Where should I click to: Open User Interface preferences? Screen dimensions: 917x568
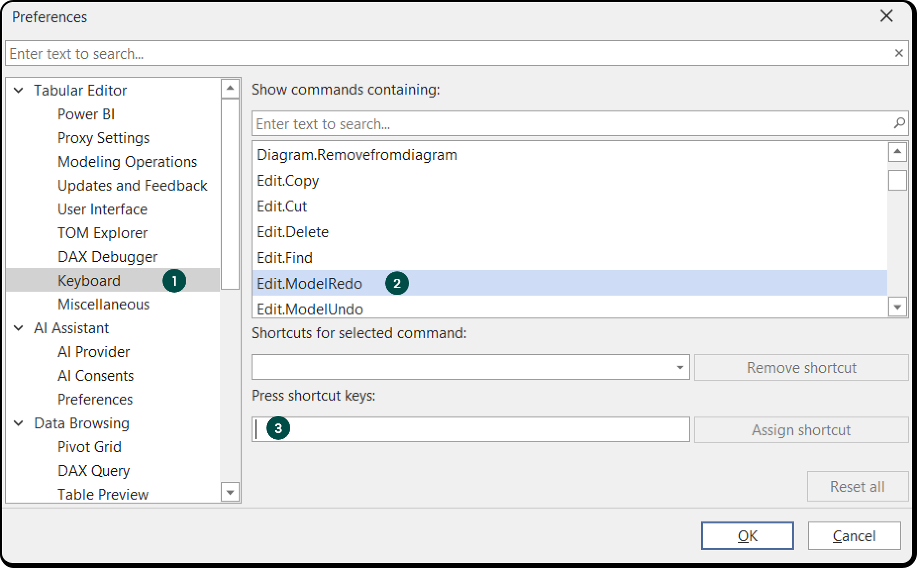[x=102, y=209]
